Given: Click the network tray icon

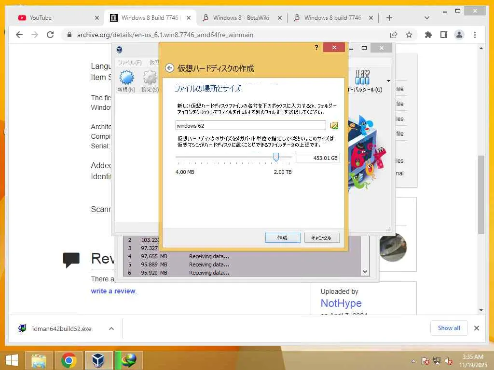Looking at the screenshot, I should click(x=437, y=361).
